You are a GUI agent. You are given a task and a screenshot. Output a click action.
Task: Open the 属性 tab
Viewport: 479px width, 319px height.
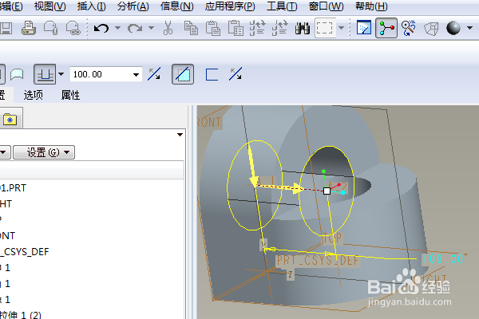pos(70,95)
